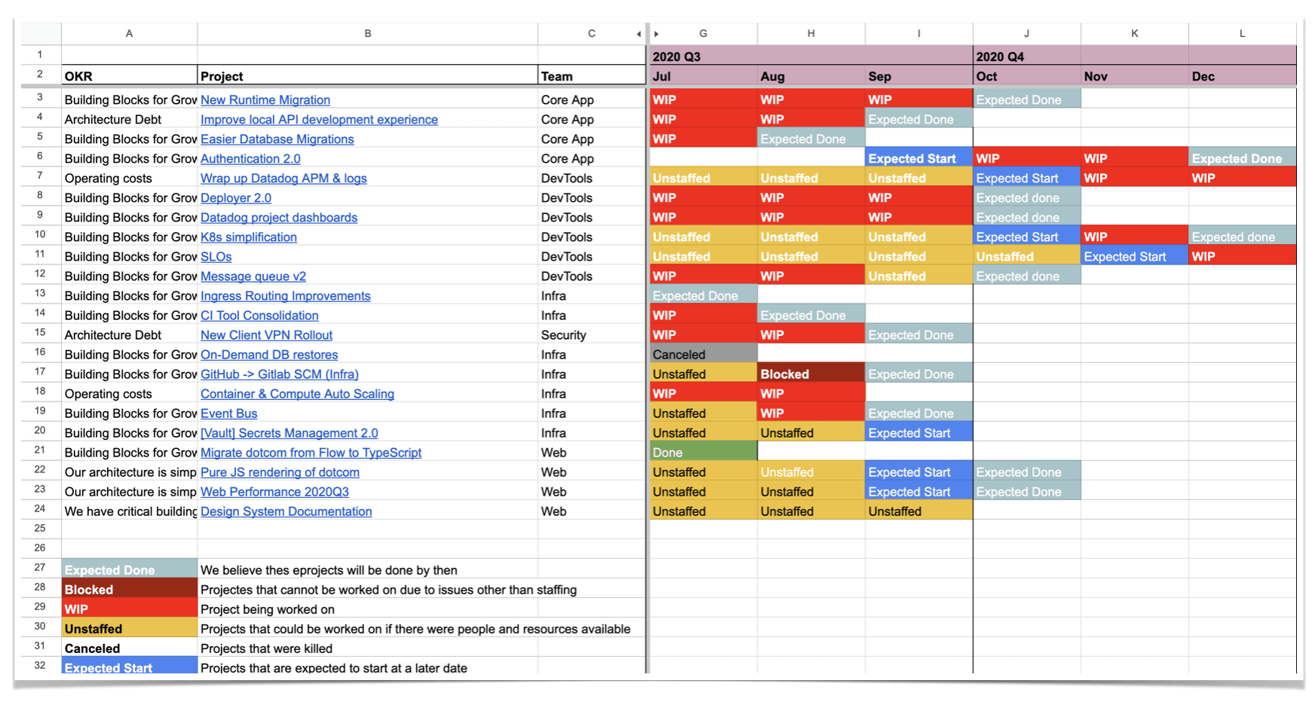Open the Easier Database Migrations link
The width and height of the screenshot is (1315, 702).
click(277, 139)
